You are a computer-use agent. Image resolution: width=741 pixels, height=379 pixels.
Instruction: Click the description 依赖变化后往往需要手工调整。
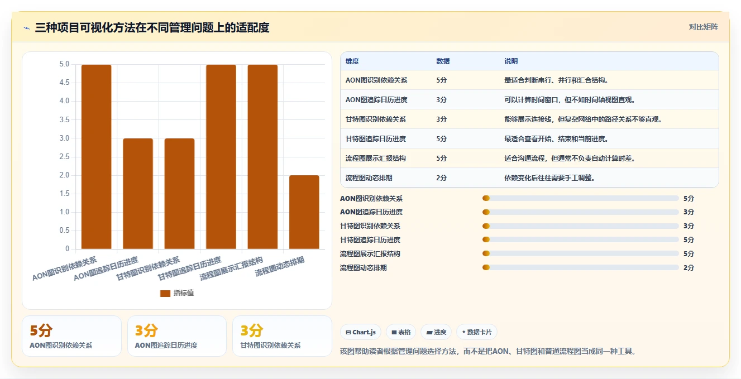click(549, 178)
